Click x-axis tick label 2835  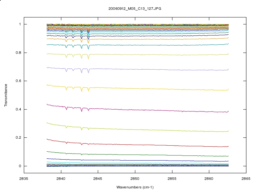point(23,179)
